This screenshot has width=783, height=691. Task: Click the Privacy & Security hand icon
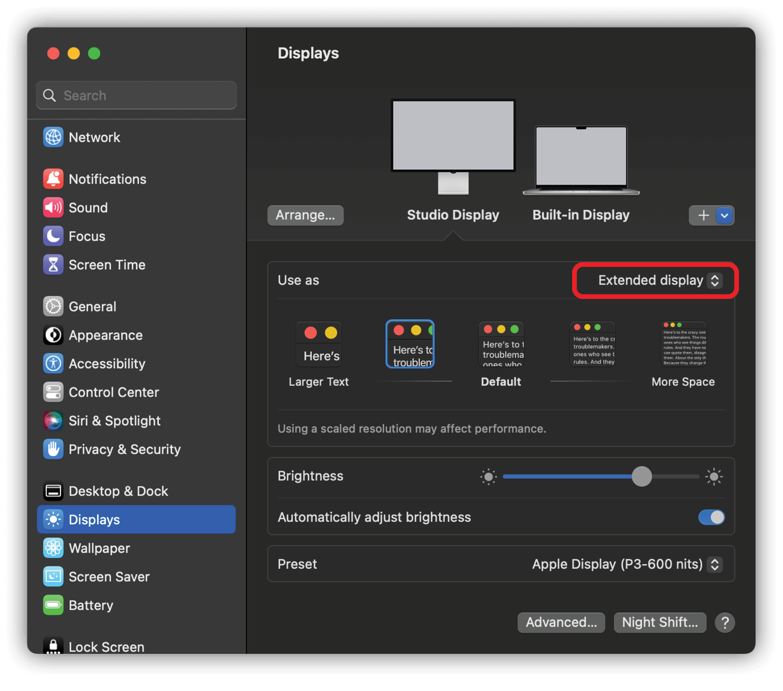(x=53, y=449)
